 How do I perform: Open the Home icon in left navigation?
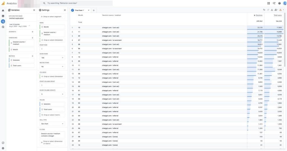point(3,11)
